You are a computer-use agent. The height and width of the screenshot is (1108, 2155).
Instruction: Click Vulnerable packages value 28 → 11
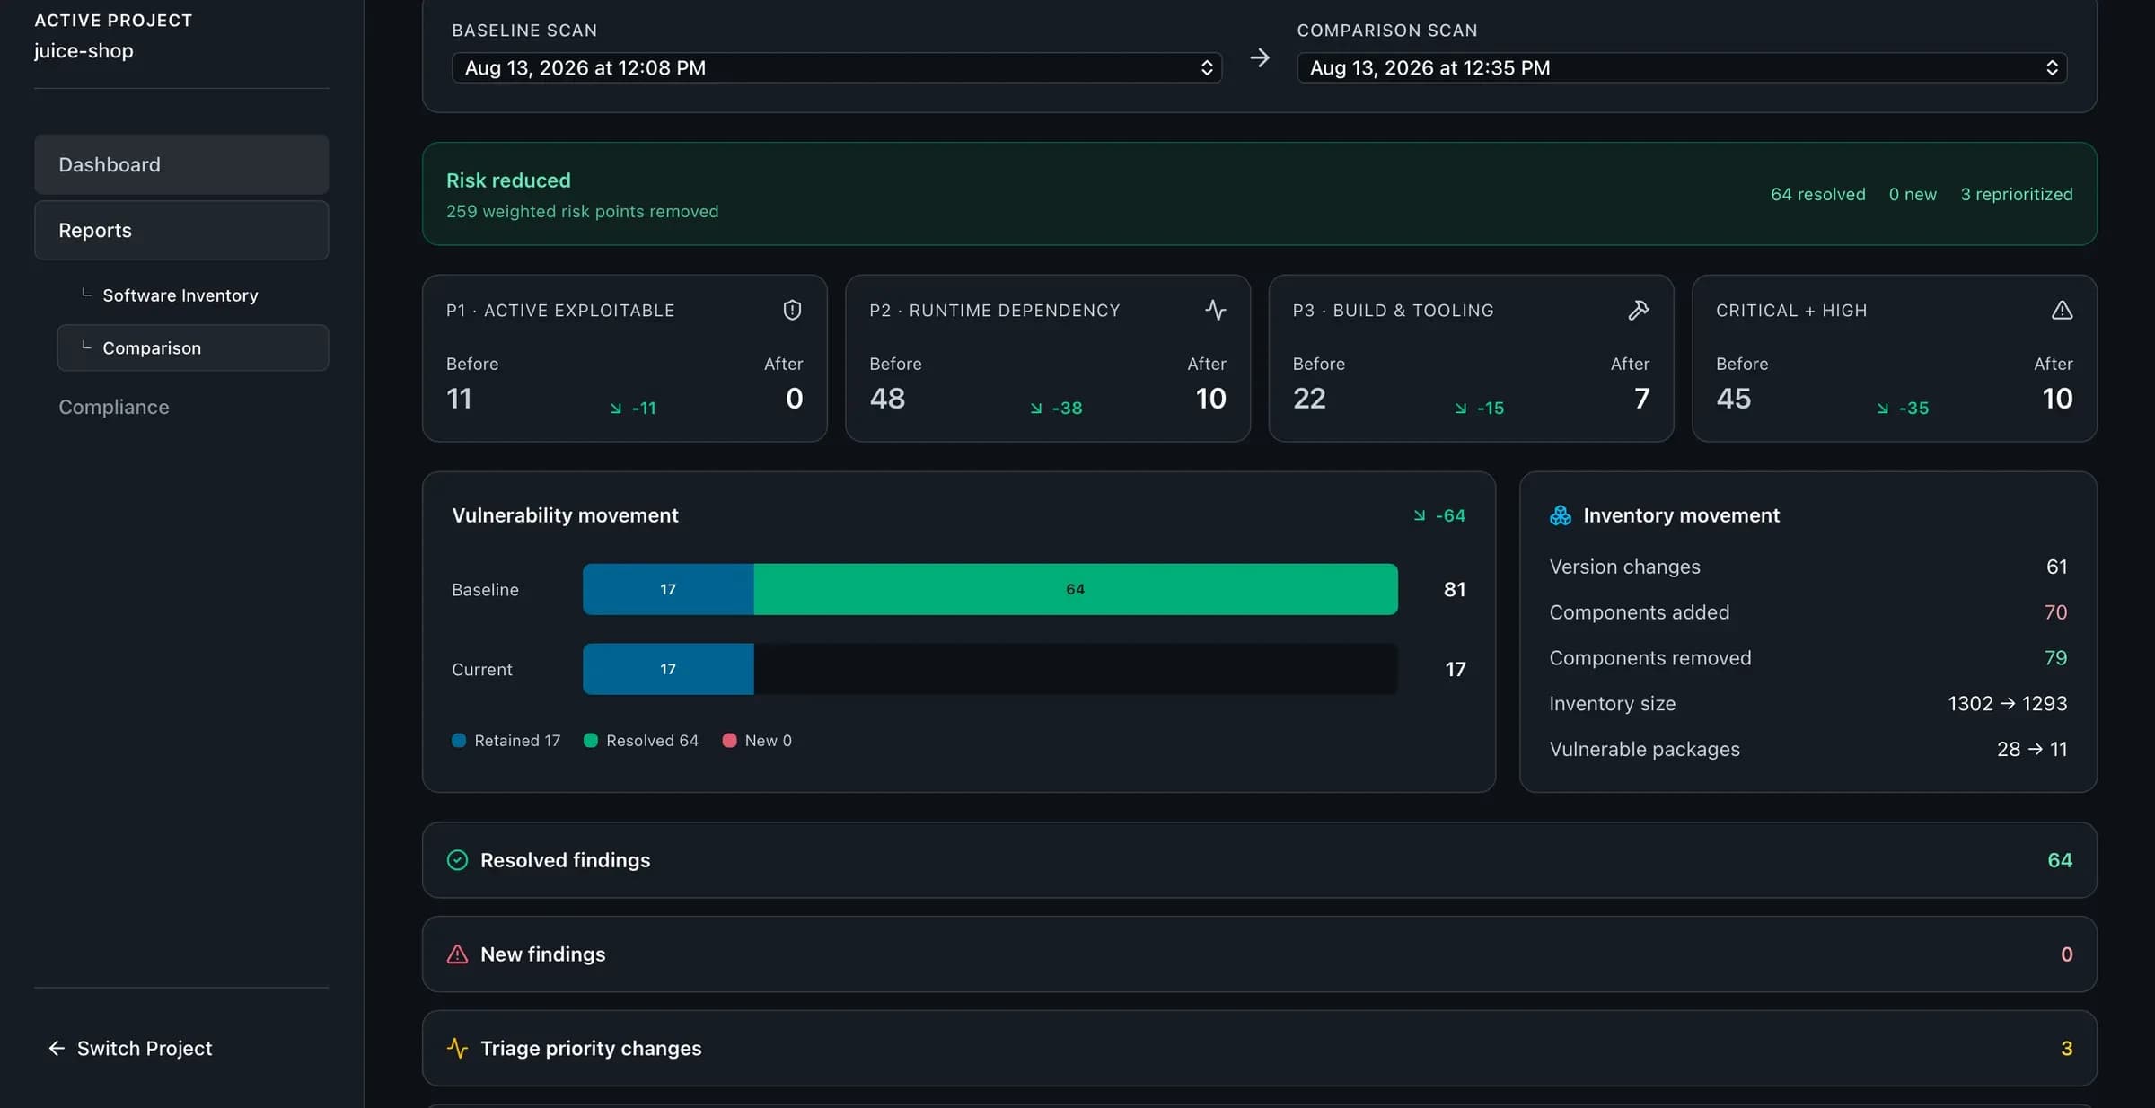2032,749
